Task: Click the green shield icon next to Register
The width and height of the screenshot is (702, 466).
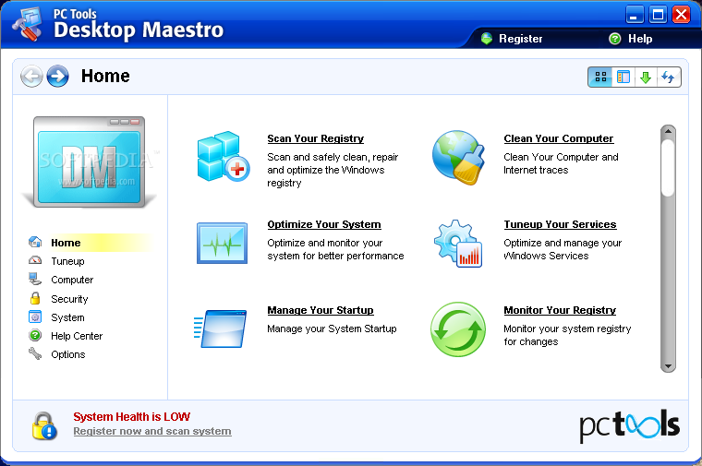Action: point(487,39)
